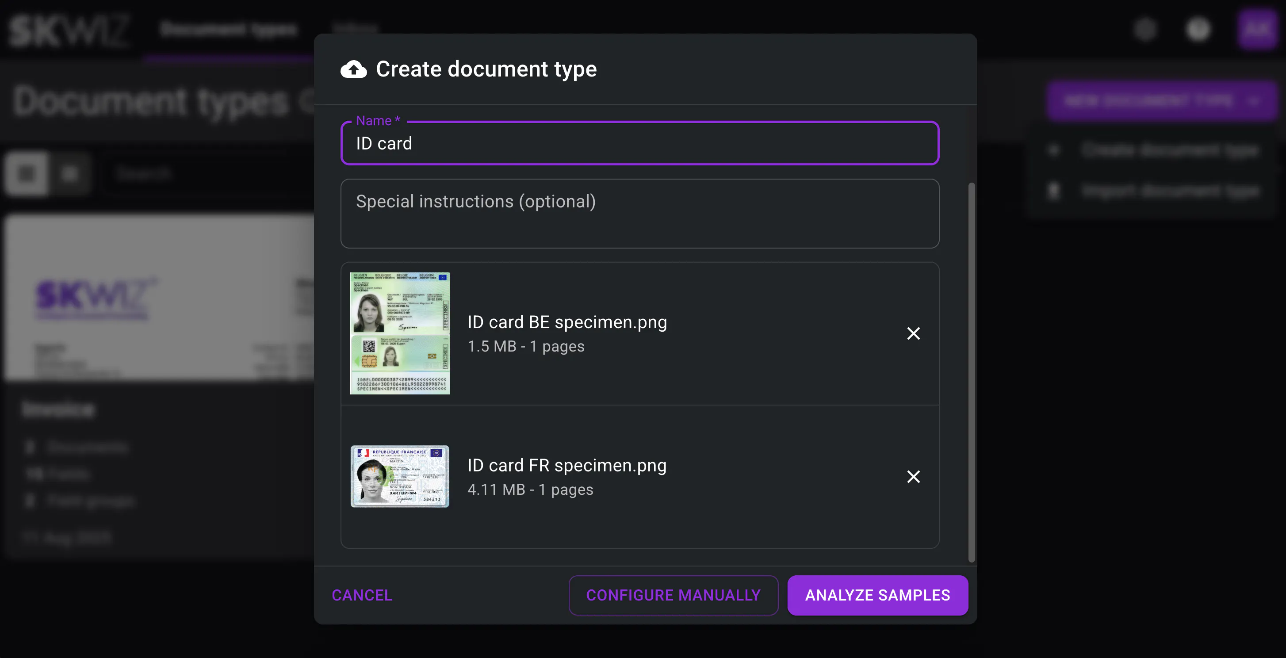This screenshot has height=658, width=1286.
Task: Click the icon beside Create document type menu entry
Action: click(1054, 150)
